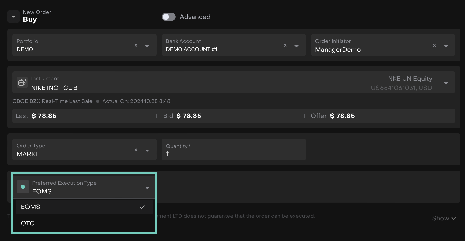Enable the Advanced toggle switch
The height and width of the screenshot is (241, 465).
(x=168, y=17)
